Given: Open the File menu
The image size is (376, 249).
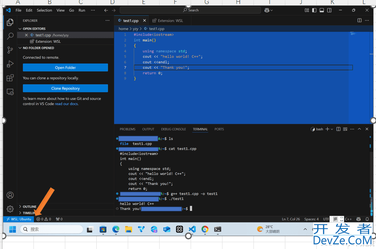Looking at the screenshot, I should pos(19,10).
